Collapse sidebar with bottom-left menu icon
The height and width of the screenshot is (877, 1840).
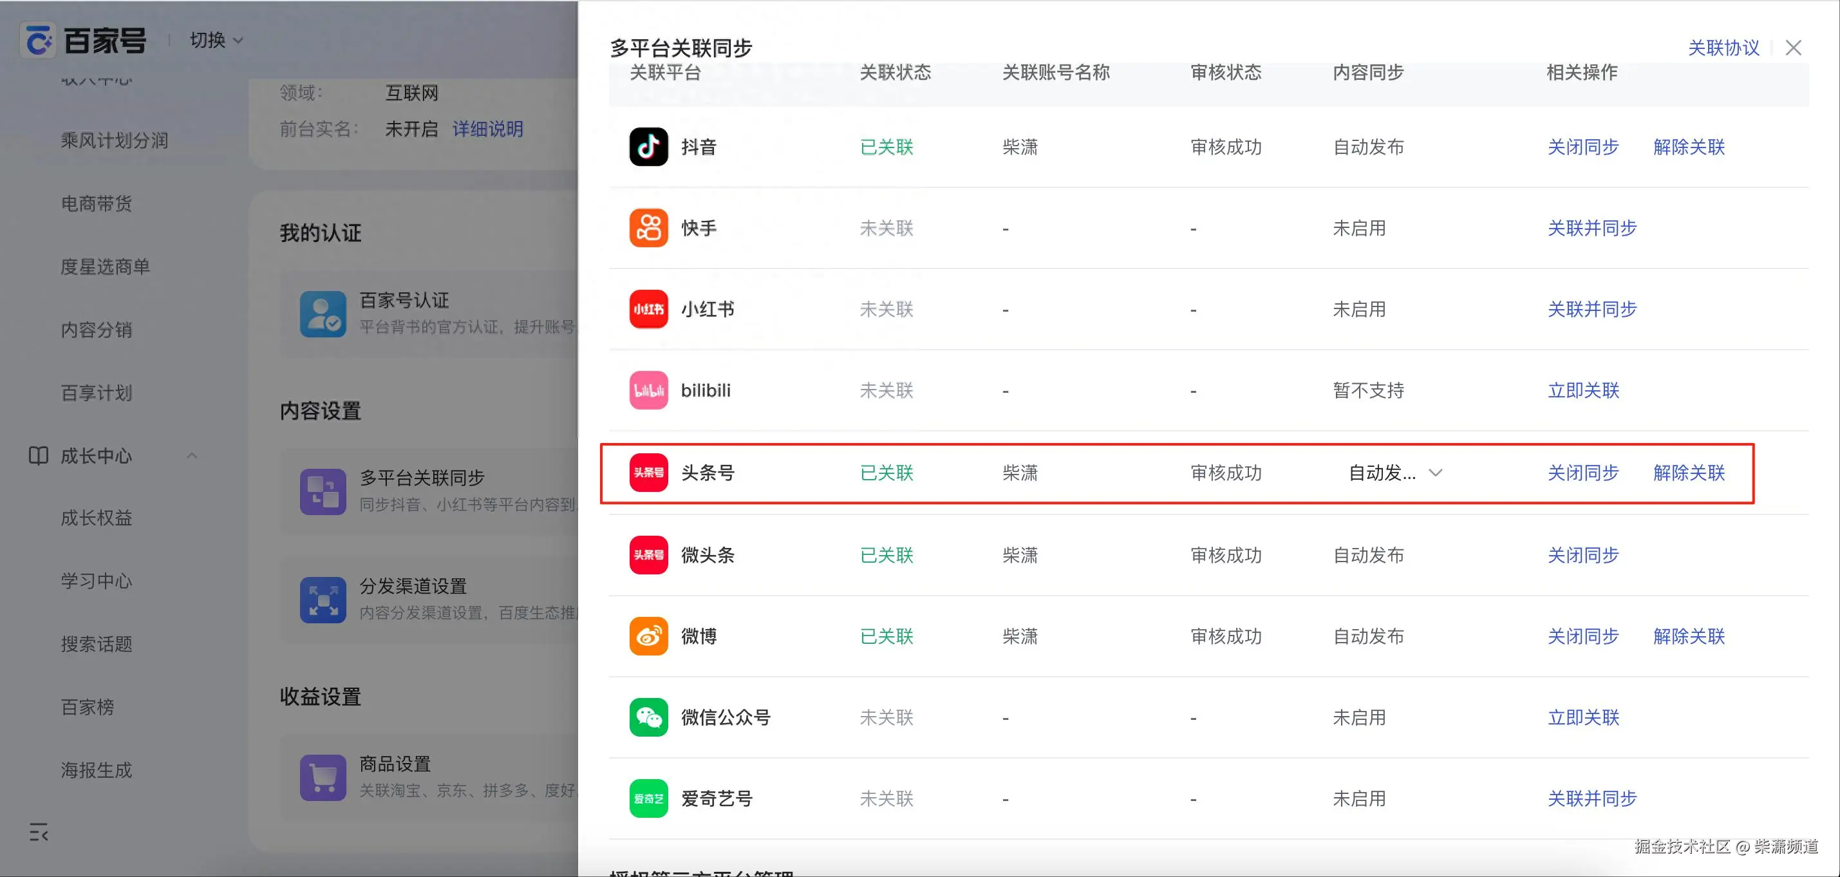pyautogui.click(x=39, y=832)
